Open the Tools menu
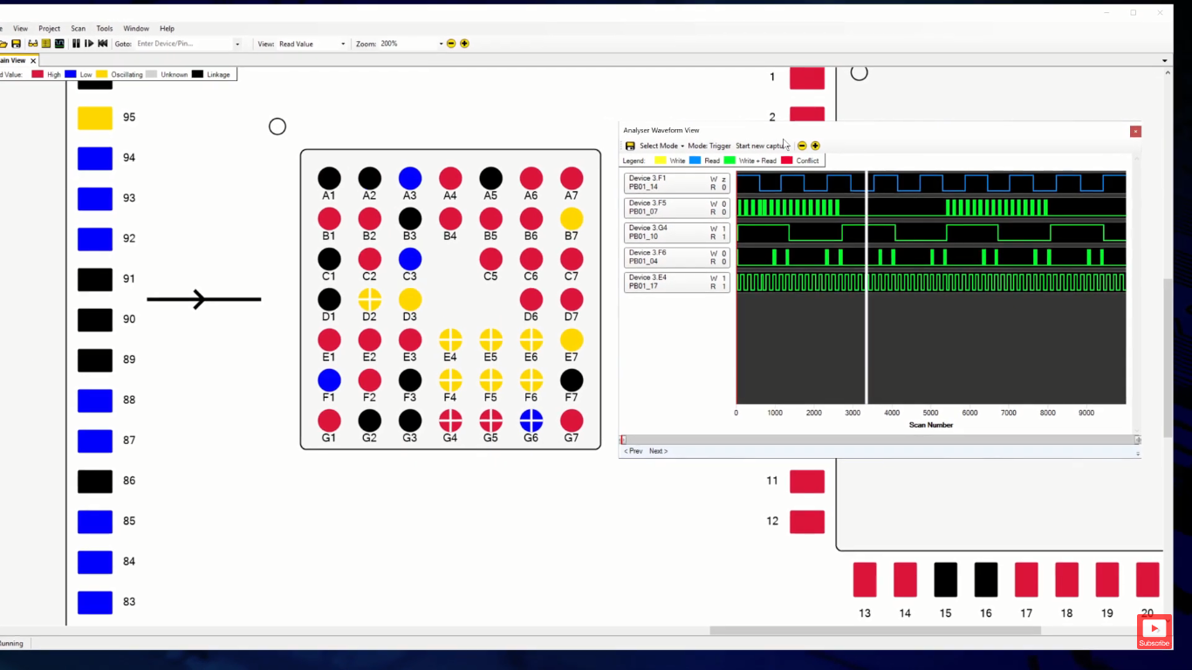 105,29
